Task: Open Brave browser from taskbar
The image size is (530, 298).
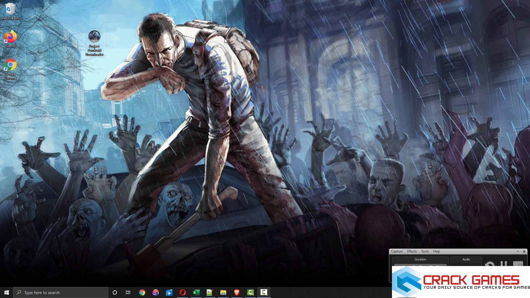Action: 237,292
